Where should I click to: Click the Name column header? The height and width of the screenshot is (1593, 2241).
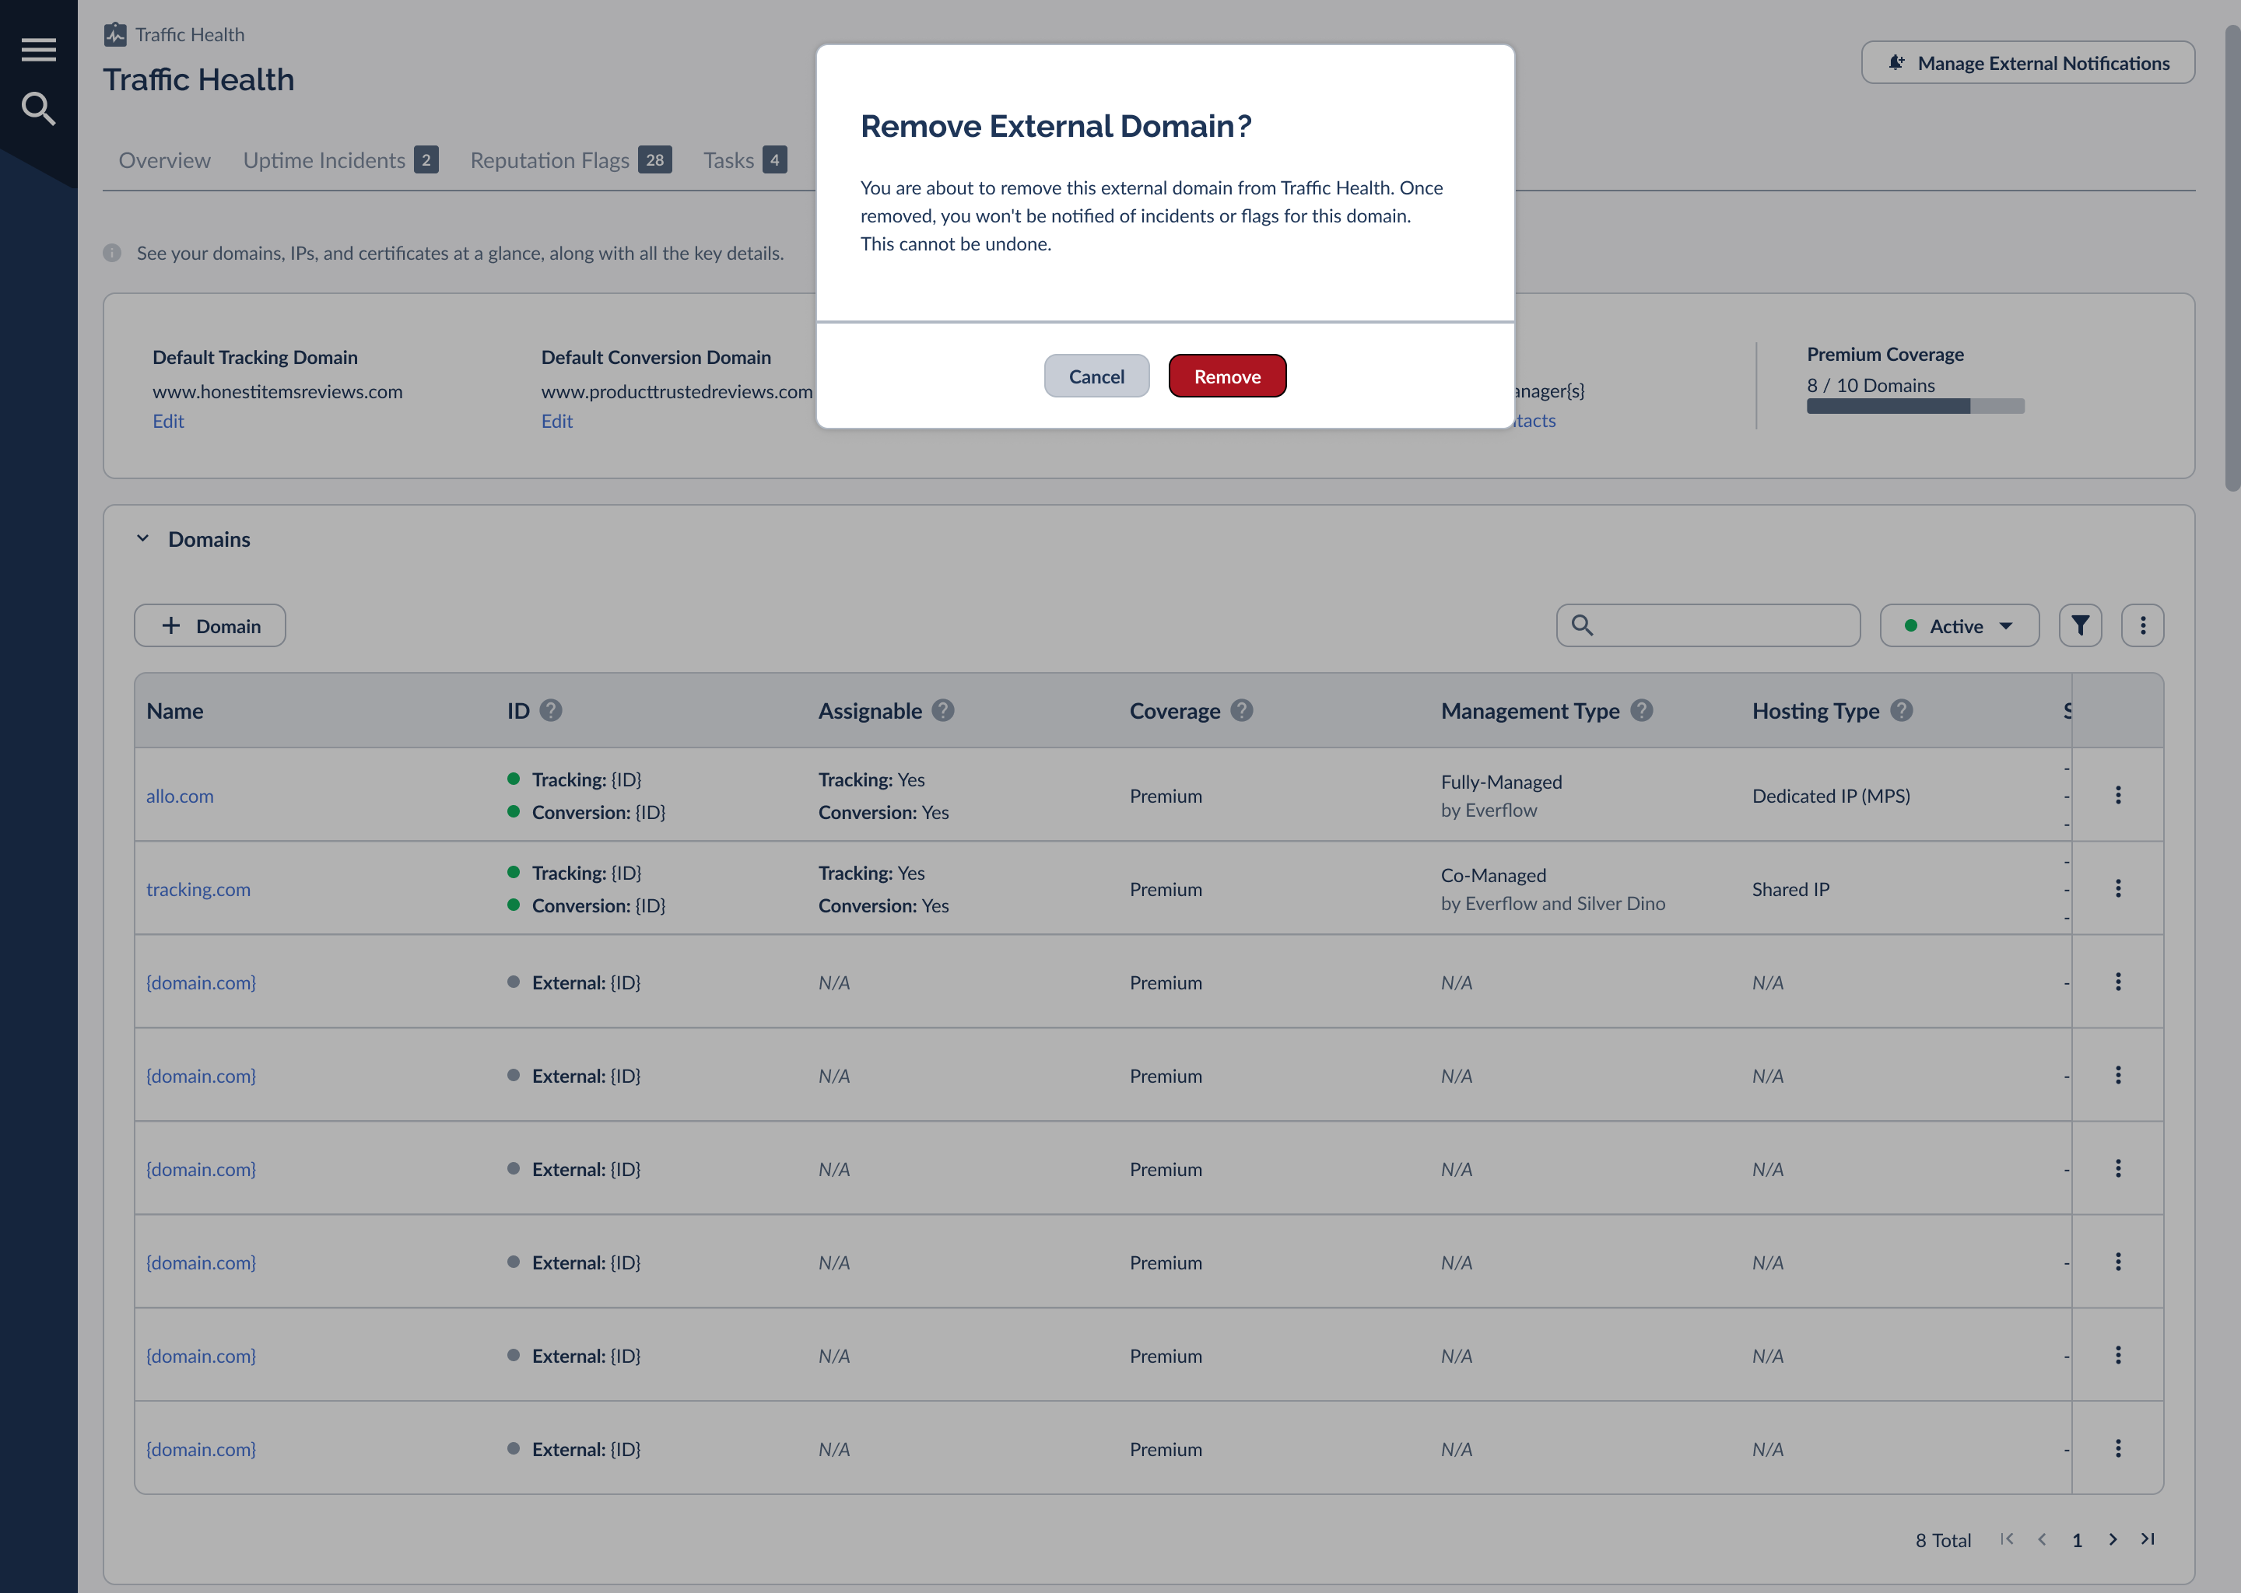point(174,711)
